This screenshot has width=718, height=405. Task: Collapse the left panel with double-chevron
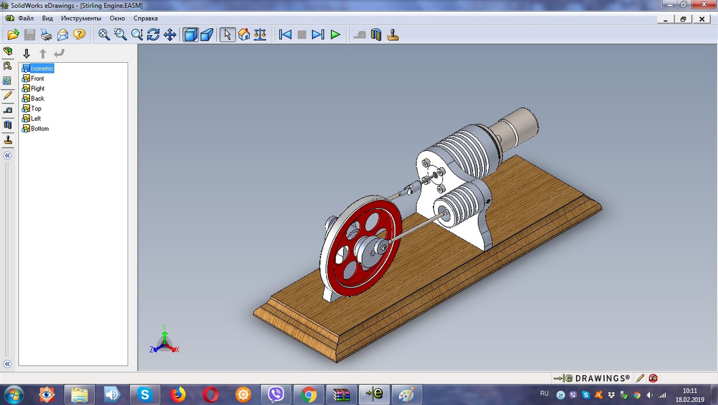tap(7, 156)
